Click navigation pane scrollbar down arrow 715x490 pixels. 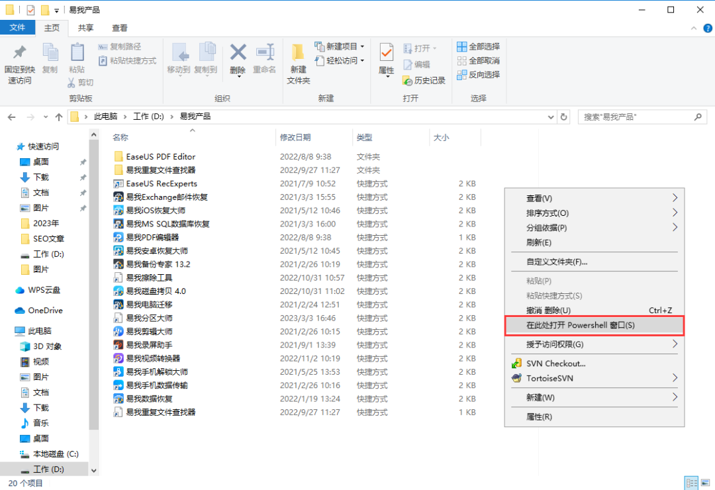click(94, 470)
